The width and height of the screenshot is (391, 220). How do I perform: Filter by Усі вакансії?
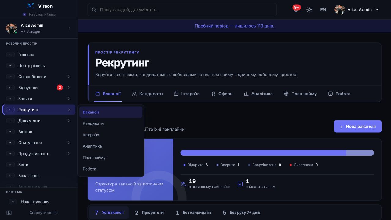109,212
